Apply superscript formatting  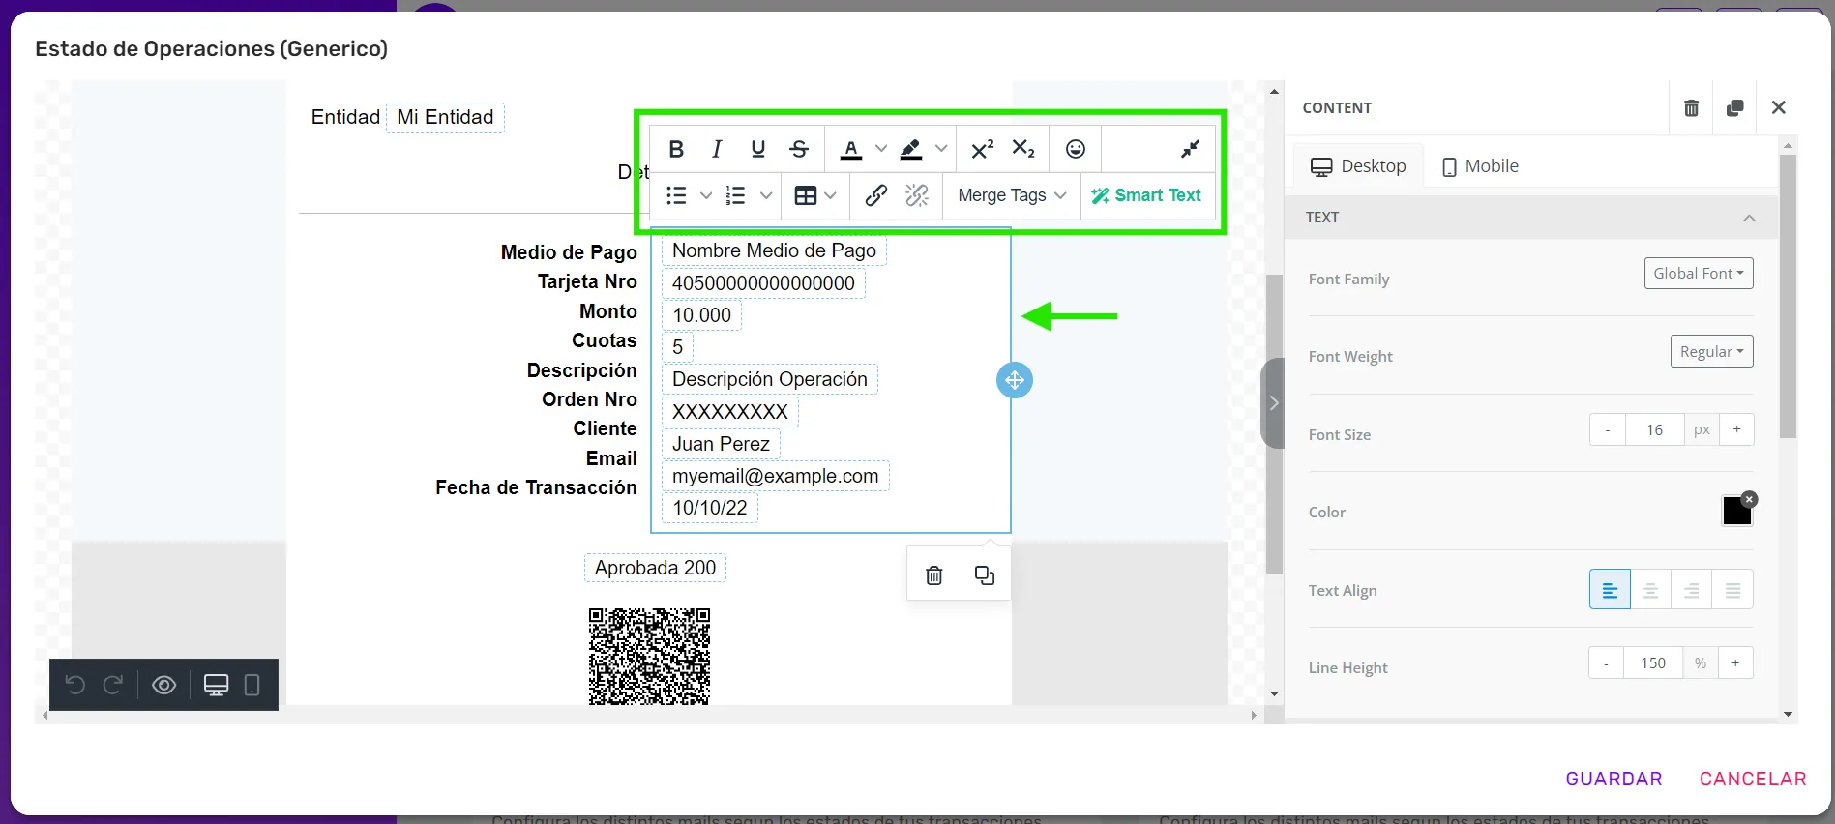click(x=982, y=149)
